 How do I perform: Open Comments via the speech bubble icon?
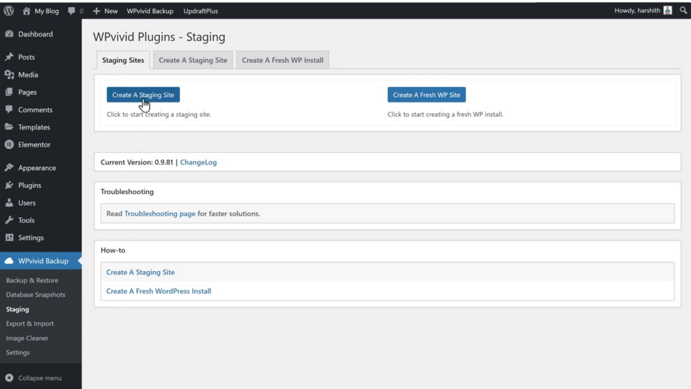coord(10,109)
